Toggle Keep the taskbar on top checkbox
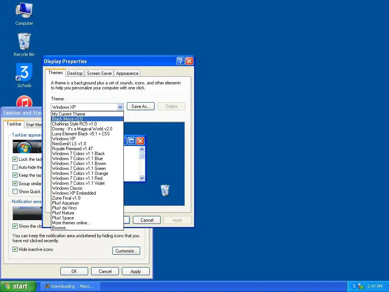Image resolution: width=389 pixels, height=292 pixels. pyautogui.click(x=15, y=175)
